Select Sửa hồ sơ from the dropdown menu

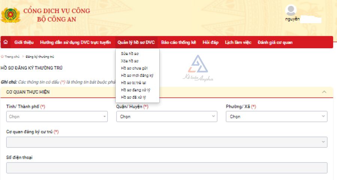[x=130, y=54]
